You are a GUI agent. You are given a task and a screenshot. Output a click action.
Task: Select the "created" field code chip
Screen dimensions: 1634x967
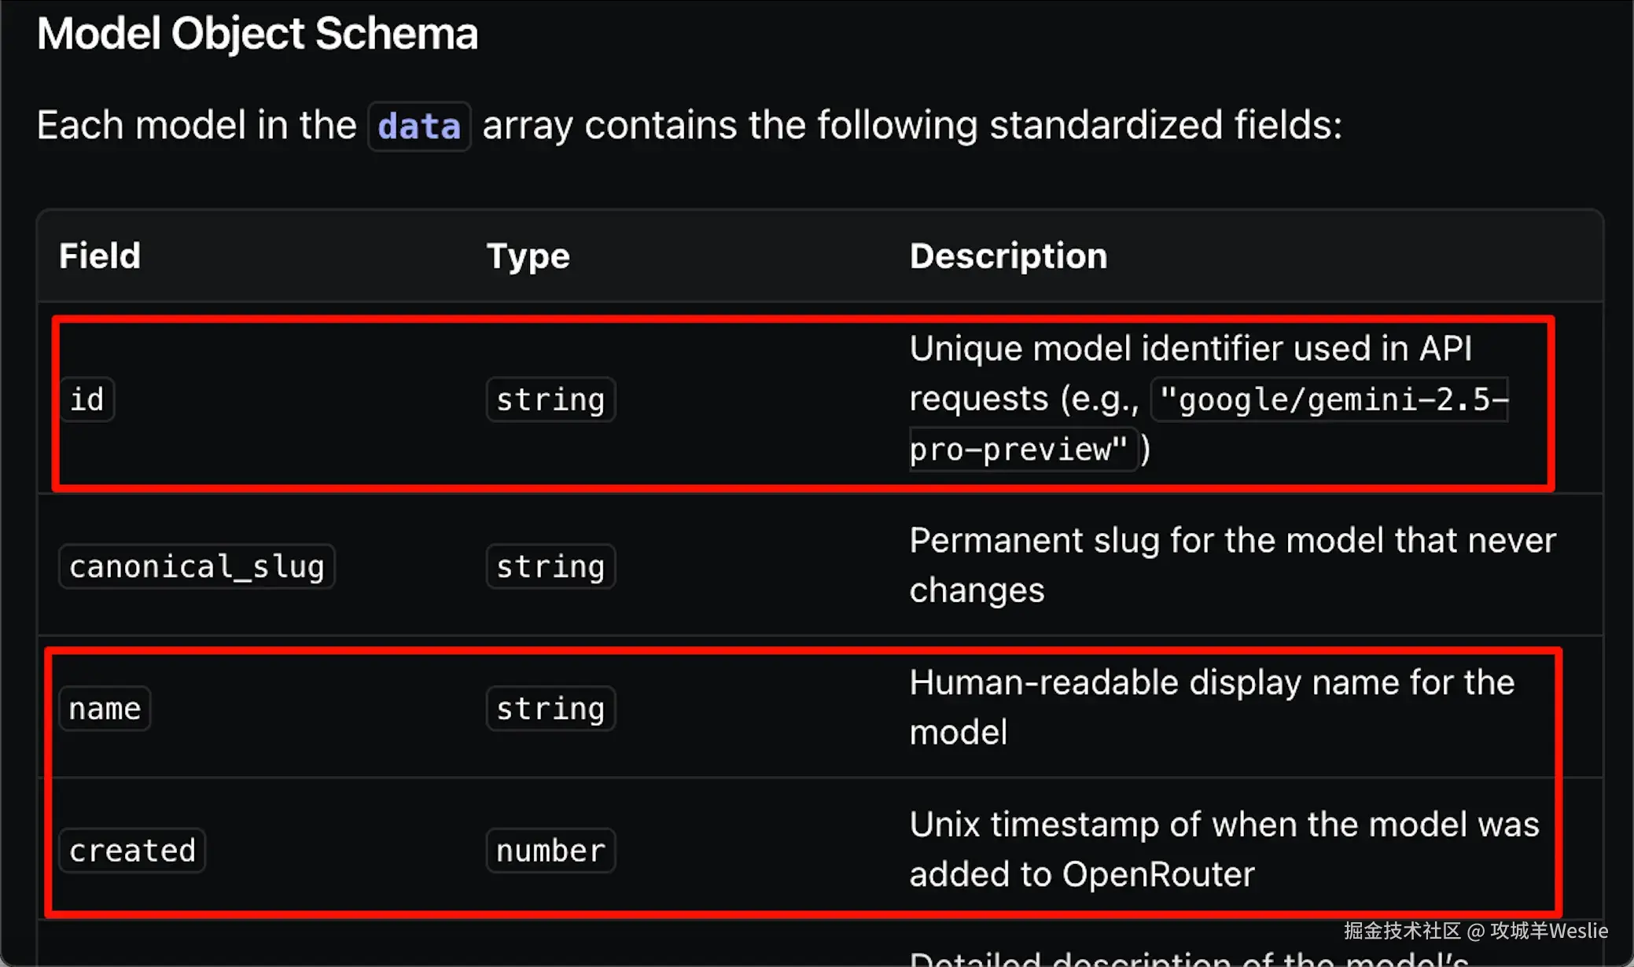click(132, 850)
